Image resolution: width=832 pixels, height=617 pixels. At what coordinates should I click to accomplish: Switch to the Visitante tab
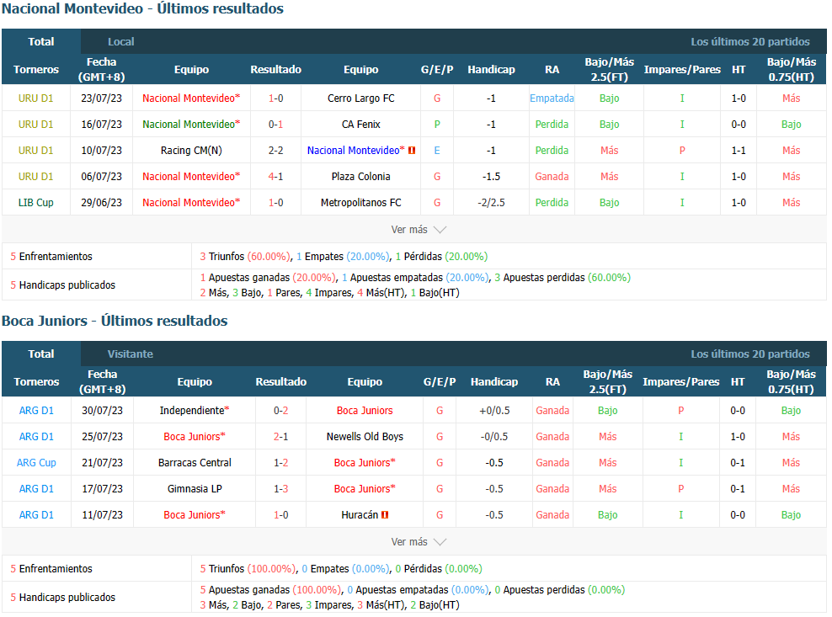[x=130, y=354]
